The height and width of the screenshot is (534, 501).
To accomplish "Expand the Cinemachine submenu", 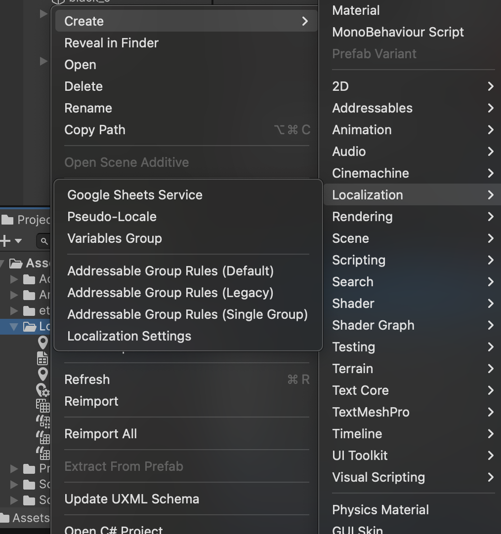I will click(413, 173).
